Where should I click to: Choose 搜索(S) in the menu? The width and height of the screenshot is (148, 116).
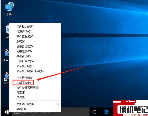coord(21,93)
